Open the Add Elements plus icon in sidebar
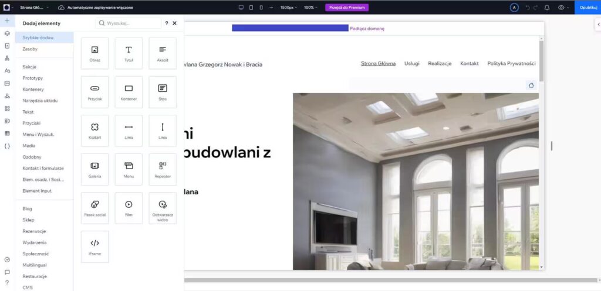Screen dimensions: 601x291 click(x=7, y=20)
